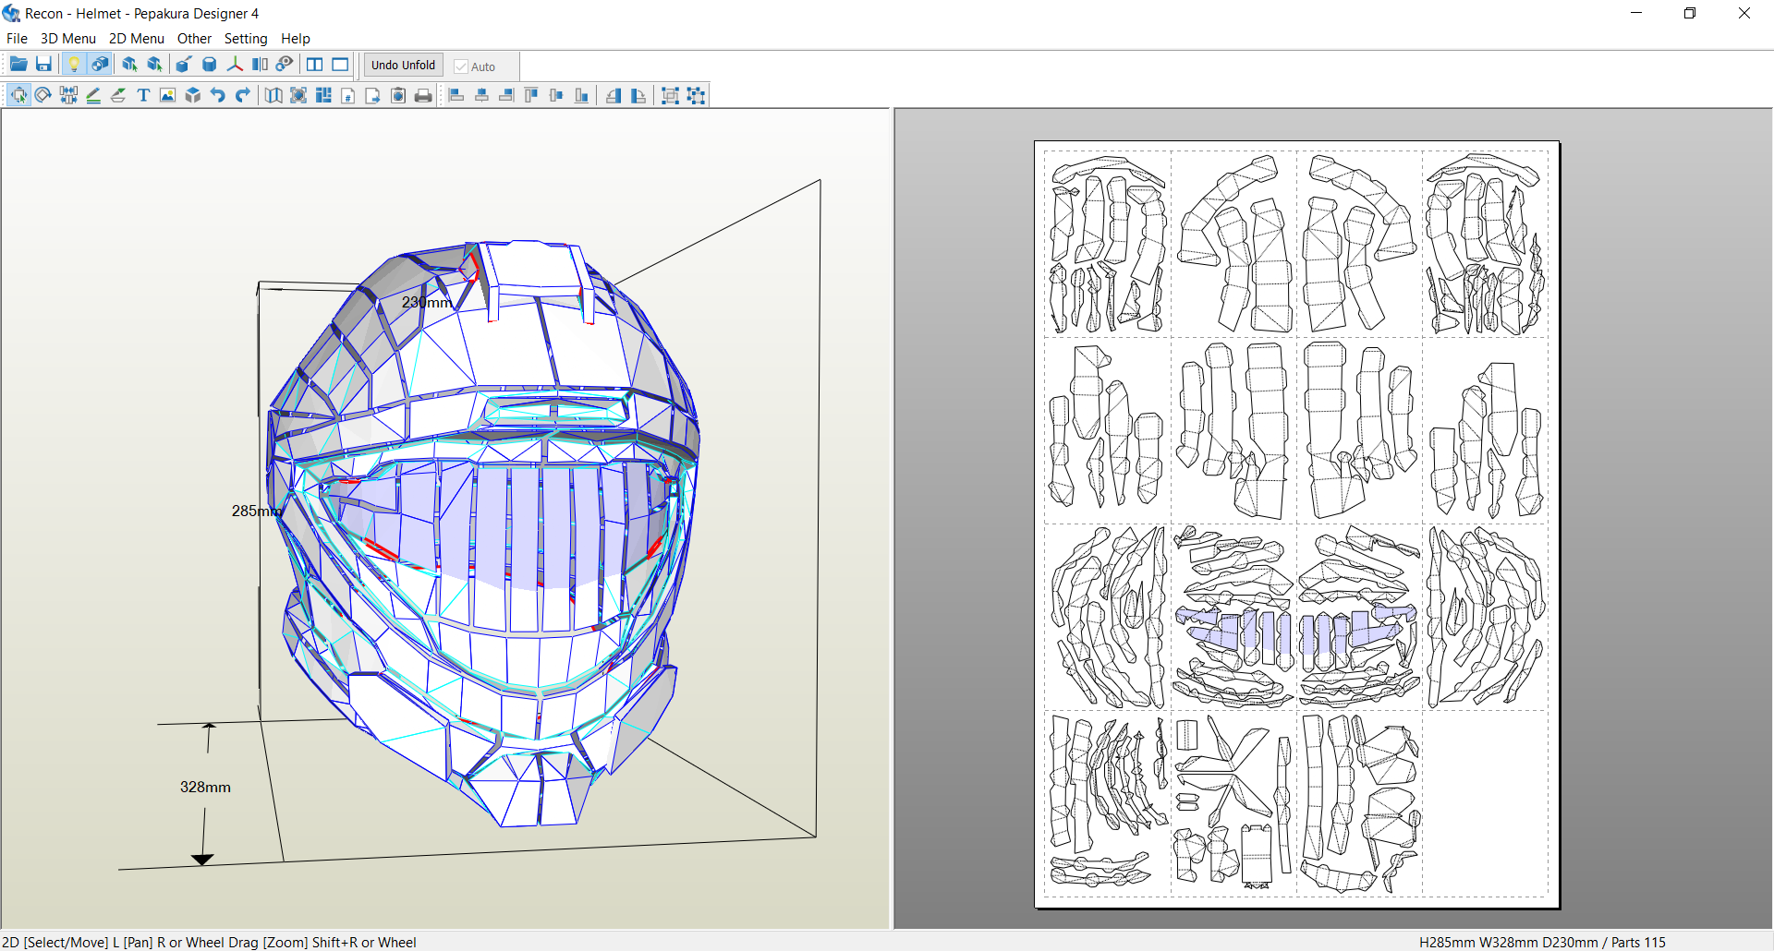
Task: Click the 328mm width dimension label
Action: [x=205, y=787]
